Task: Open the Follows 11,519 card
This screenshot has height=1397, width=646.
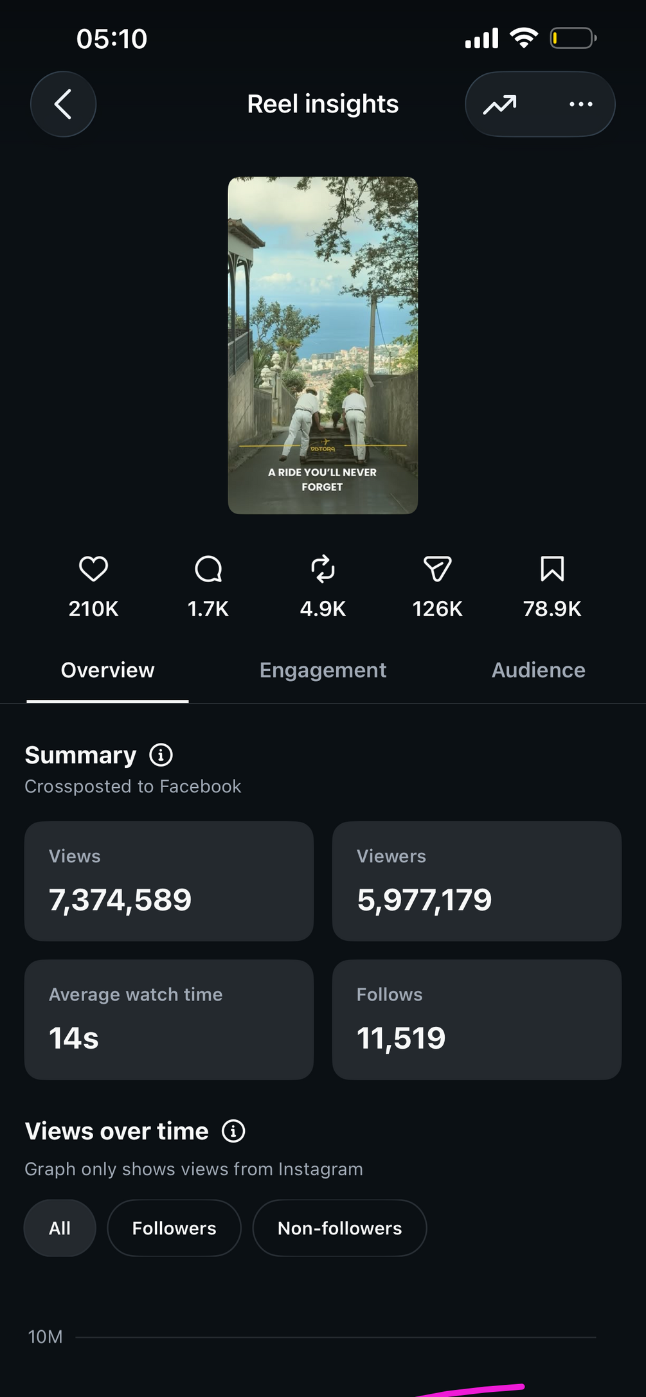Action: (477, 1020)
